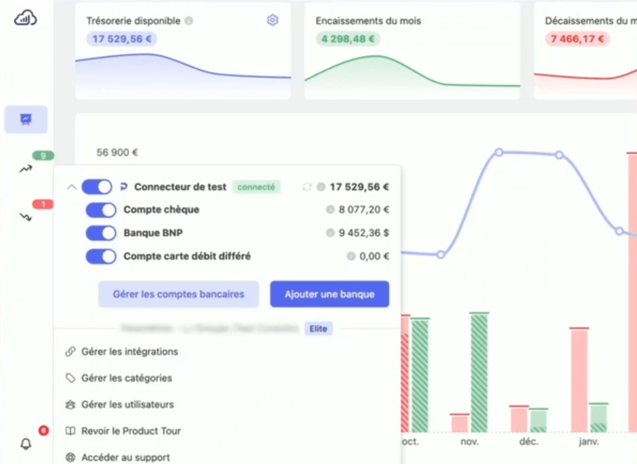637x464 pixels.
Task: Click info icon next to Trésorerie disponible
Action: [x=189, y=20]
